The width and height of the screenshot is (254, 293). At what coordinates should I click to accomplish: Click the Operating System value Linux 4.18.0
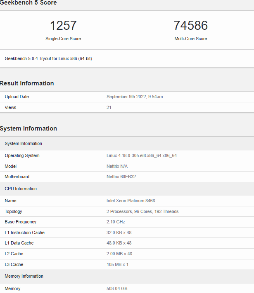[142, 155]
